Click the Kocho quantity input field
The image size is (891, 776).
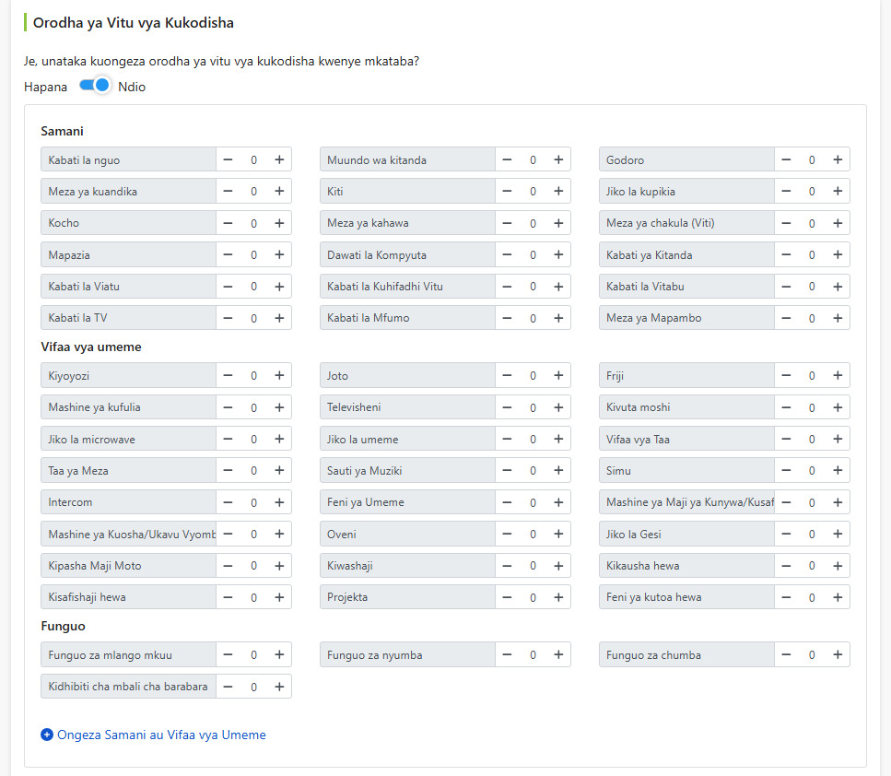click(253, 223)
